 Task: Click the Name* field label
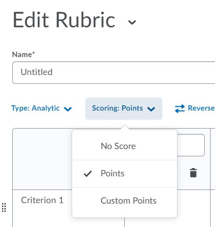pyautogui.click(x=23, y=55)
